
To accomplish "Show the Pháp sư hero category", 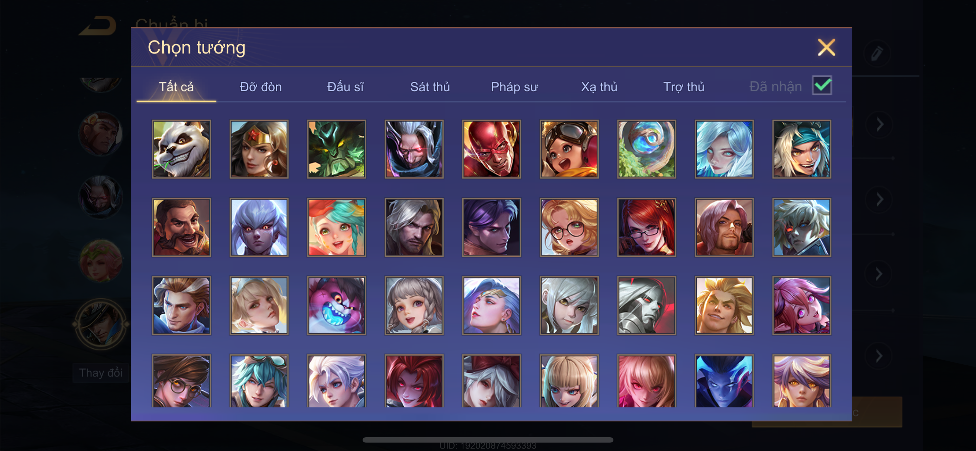I will click(514, 87).
